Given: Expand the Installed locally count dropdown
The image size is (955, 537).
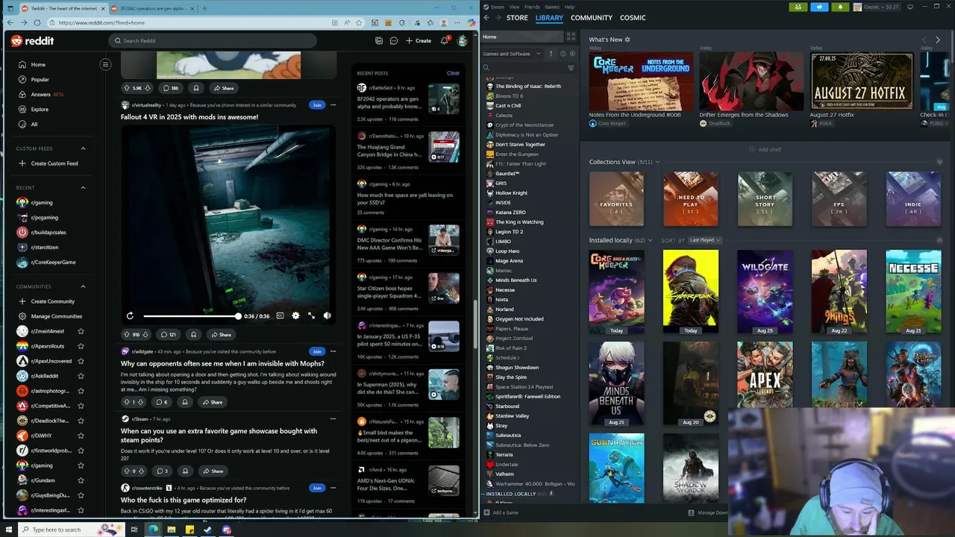Looking at the screenshot, I should point(650,240).
